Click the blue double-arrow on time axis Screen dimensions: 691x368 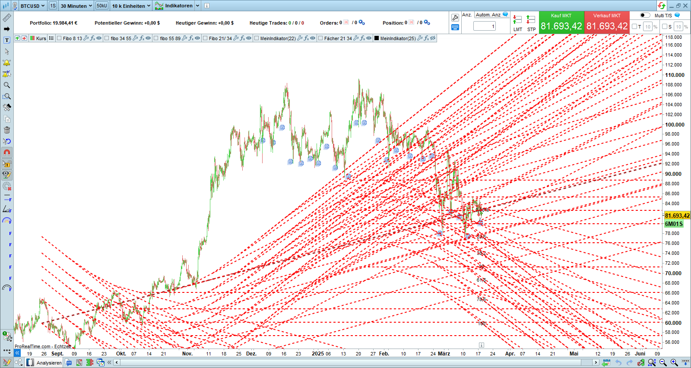tap(17, 353)
